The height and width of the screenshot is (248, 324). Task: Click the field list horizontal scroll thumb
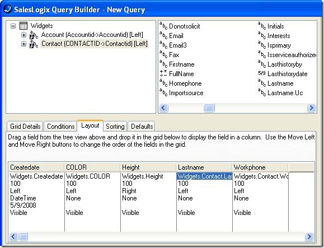pyautogui.click(x=209, y=107)
